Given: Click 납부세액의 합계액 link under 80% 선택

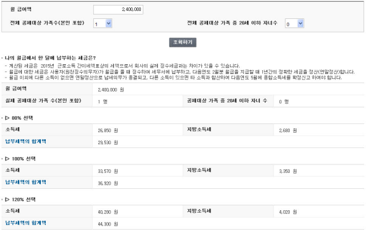Looking at the screenshot, I should (x=26, y=141).
